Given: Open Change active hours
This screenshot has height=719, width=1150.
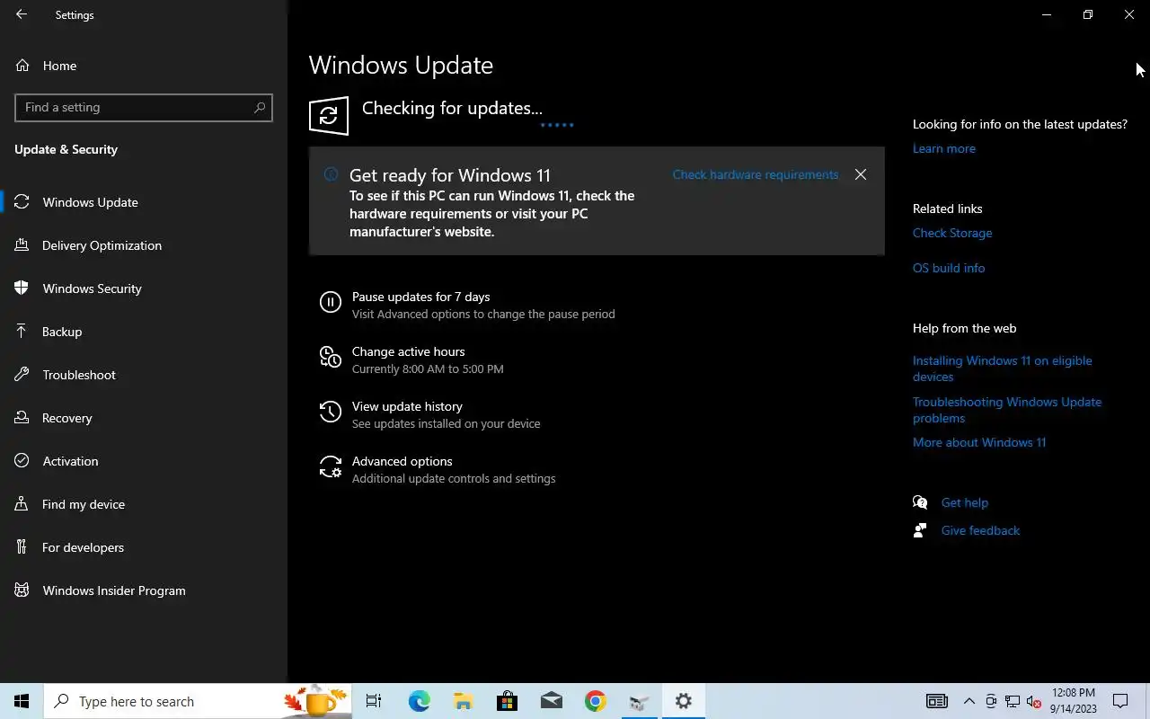Looking at the screenshot, I should coord(408,351).
